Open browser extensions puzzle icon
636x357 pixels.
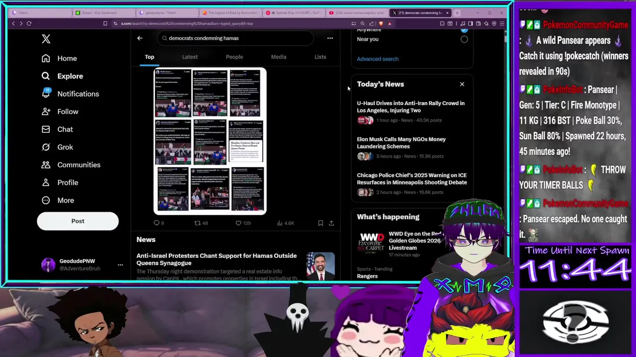[442, 23]
